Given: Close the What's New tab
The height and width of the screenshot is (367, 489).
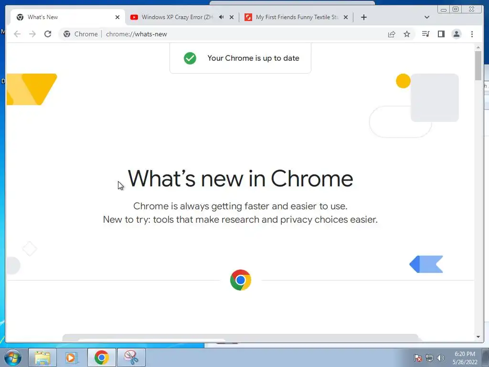Looking at the screenshot, I should (x=117, y=17).
